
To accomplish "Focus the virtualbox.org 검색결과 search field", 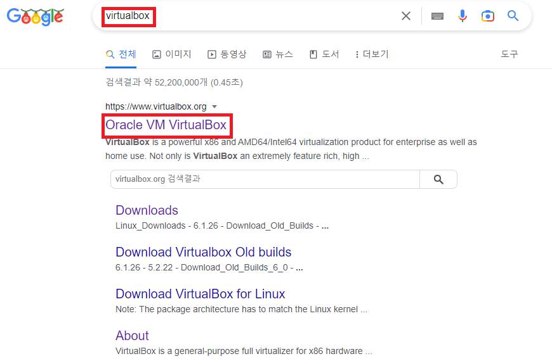I will click(265, 179).
